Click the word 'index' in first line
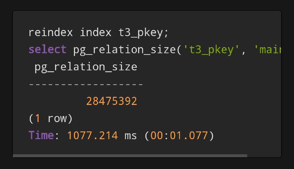Viewport: 294px width, 169px height. [x=96, y=33]
